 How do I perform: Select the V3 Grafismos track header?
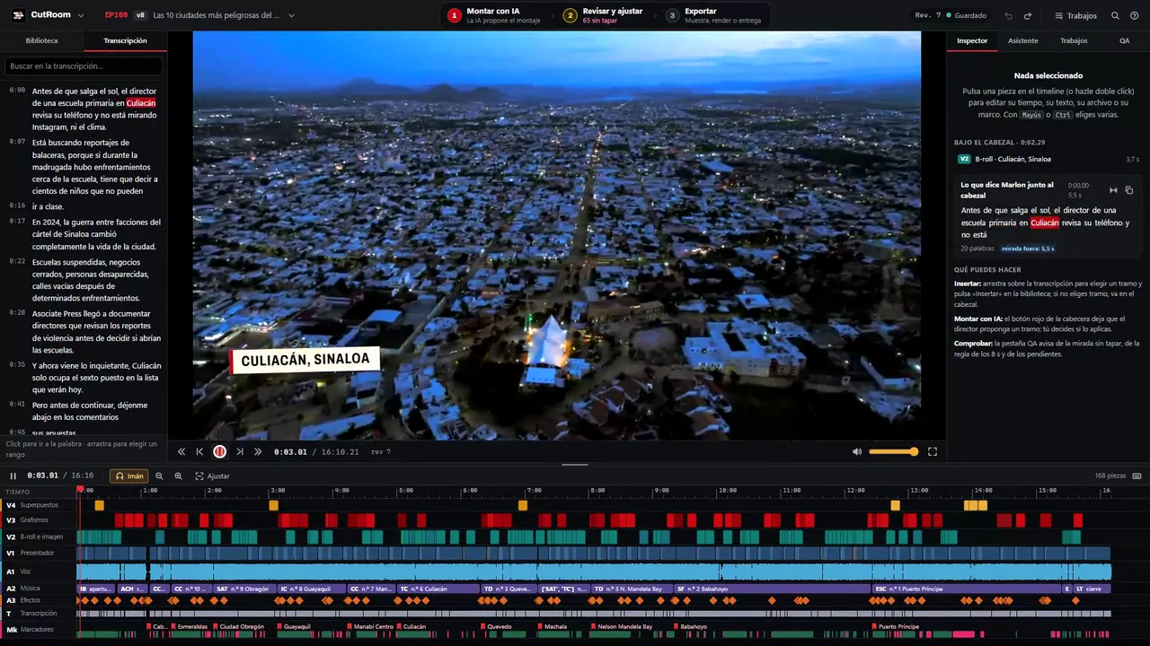38,520
